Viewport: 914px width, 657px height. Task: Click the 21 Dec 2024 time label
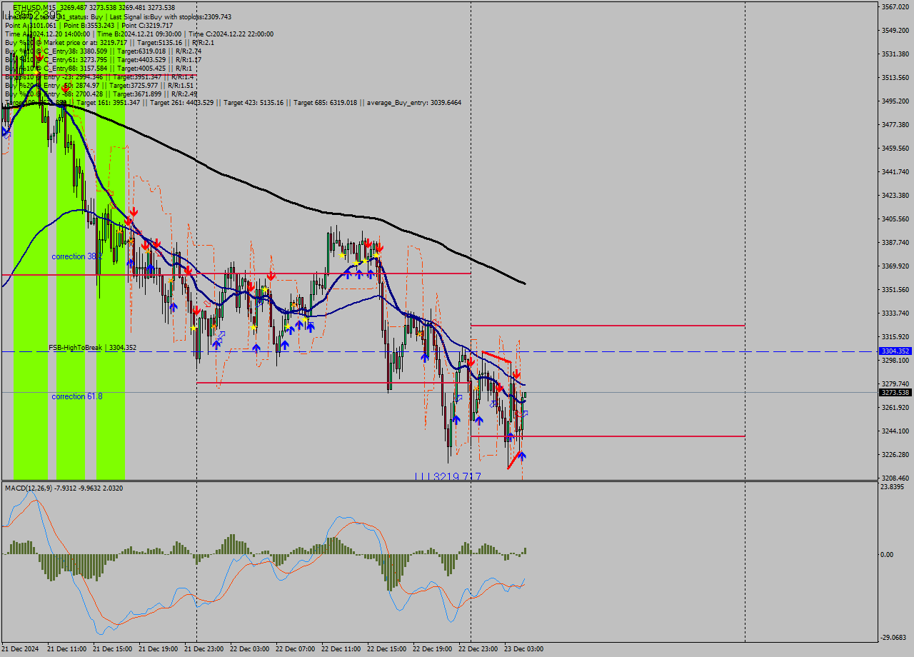(21, 649)
